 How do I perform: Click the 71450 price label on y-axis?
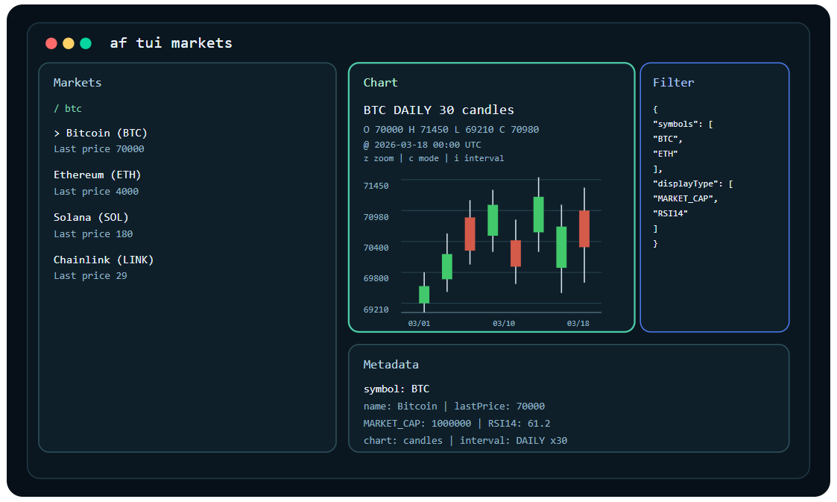[x=376, y=186]
